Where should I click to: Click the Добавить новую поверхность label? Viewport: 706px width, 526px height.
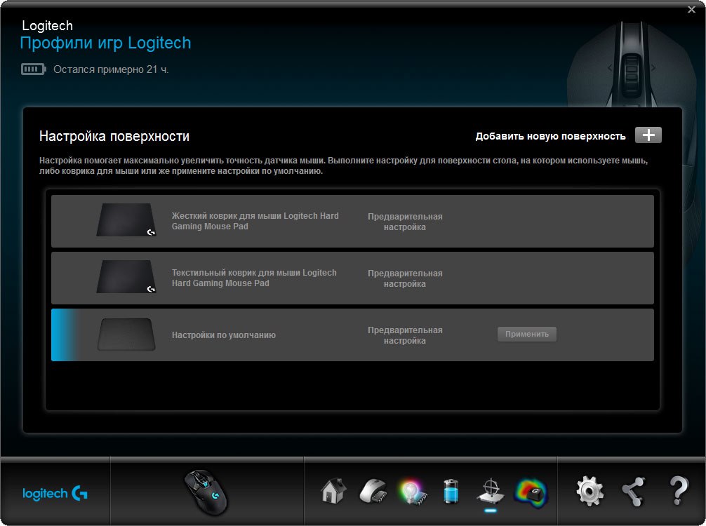pos(550,136)
